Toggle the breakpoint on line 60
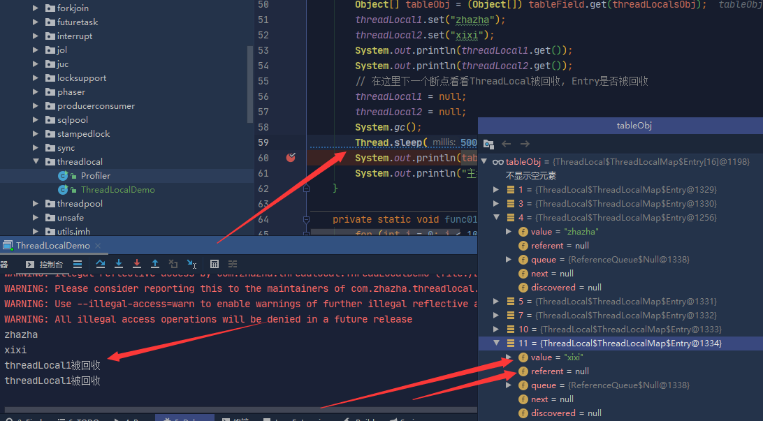Viewport: 763px width, 421px height. pos(291,157)
